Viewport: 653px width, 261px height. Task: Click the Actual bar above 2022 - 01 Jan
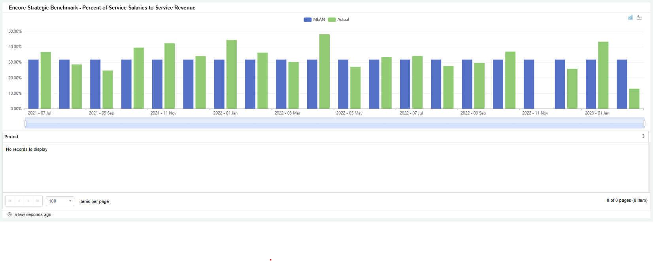point(232,74)
